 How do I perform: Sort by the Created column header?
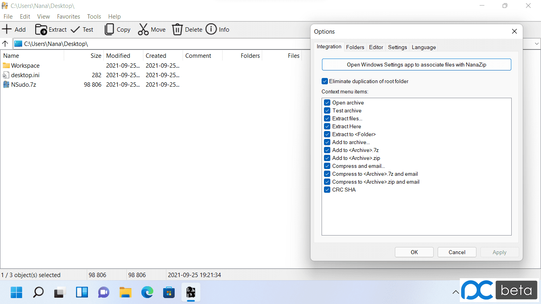[163, 56]
